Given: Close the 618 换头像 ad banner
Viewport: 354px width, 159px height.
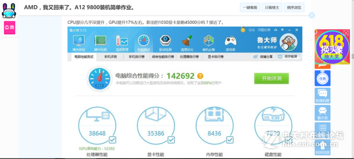Looking at the screenshot, I should 346,33.
